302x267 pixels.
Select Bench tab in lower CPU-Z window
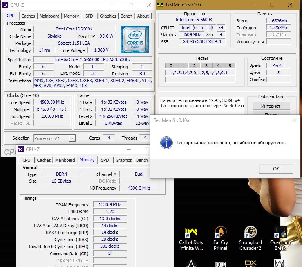point(142,160)
